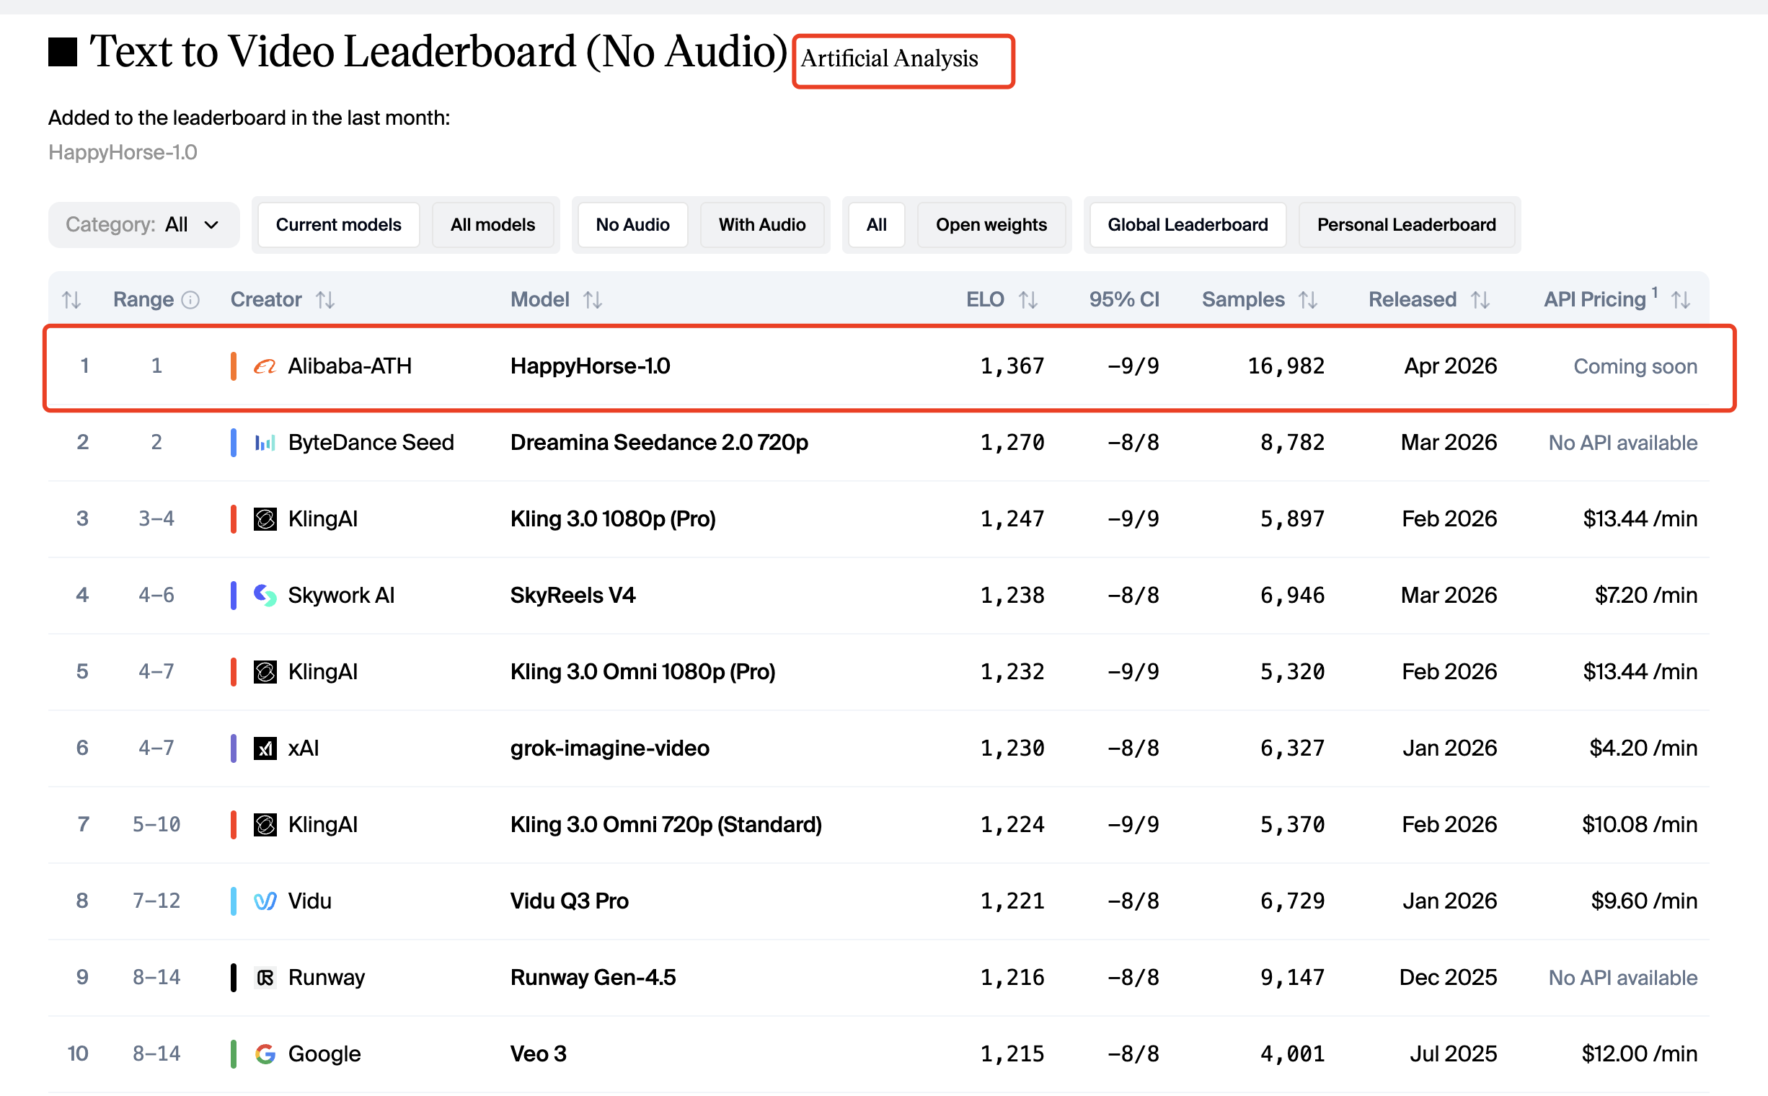Click the Alibaba-ATH logo icon
The height and width of the screenshot is (1096, 1768).
[x=265, y=366]
